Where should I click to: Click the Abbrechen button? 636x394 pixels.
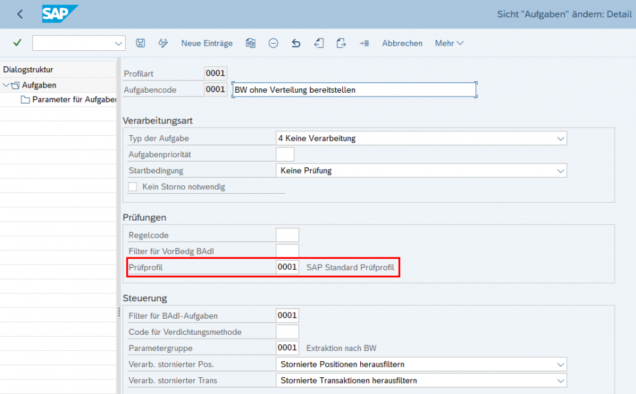click(402, 43)
